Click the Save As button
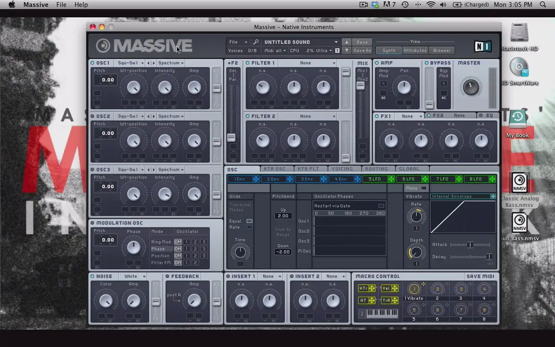The width and height of the screenshot is (555, 347). (362, 51)
